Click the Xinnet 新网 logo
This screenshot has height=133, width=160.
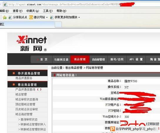[x=32, y=43]
